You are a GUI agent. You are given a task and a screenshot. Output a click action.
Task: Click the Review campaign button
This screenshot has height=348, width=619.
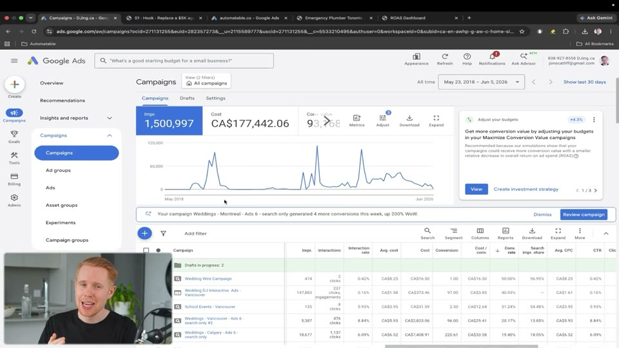tap(584, 214)
